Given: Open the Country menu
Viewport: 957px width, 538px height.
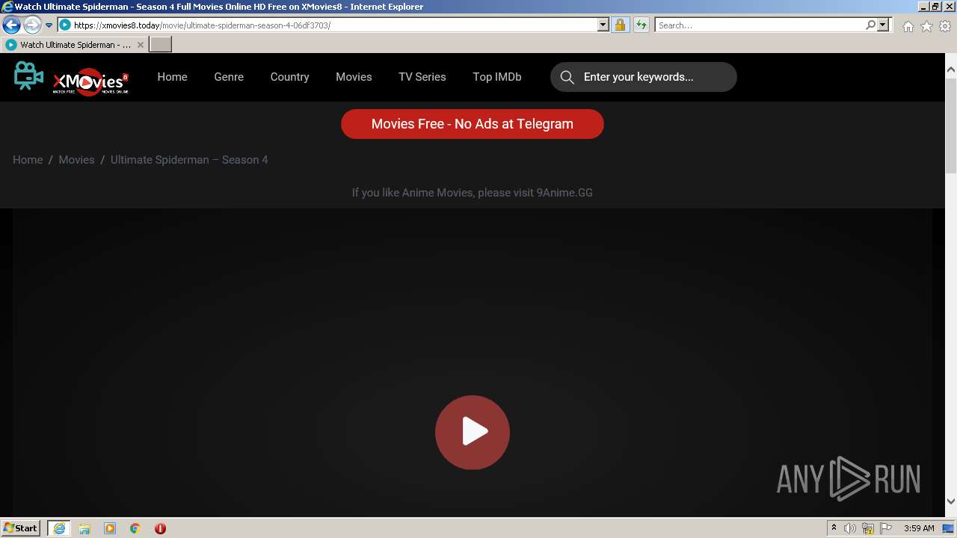Looking at the screenshot, I should point(289,77).
